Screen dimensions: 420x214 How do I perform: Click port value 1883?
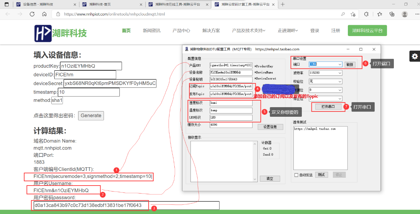coord(39,162)
